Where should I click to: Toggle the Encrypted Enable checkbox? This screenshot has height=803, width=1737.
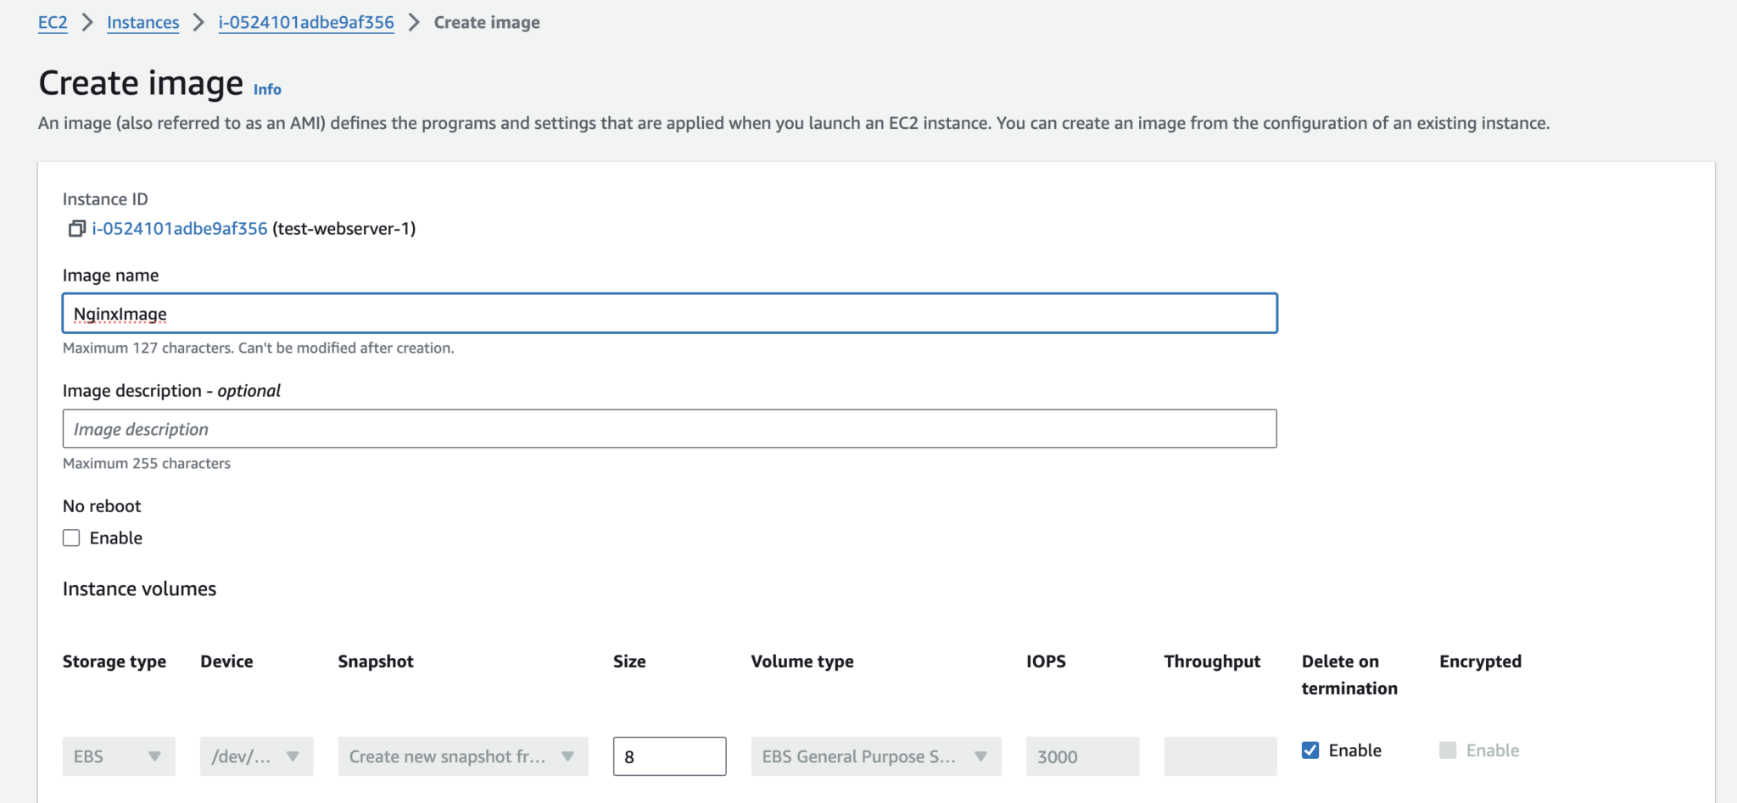pyautogui.click(x=1448, y=750)
